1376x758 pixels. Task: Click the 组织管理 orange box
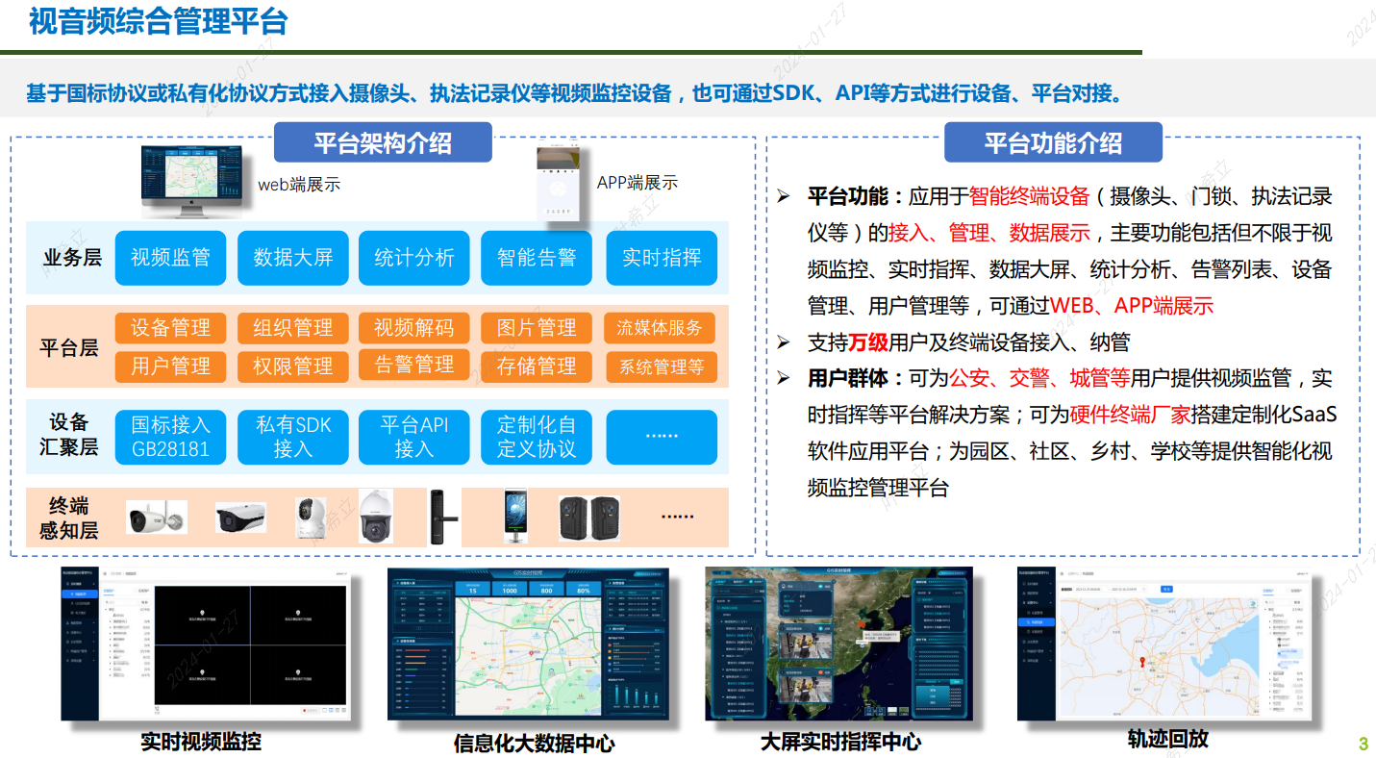tap(293, 328)
